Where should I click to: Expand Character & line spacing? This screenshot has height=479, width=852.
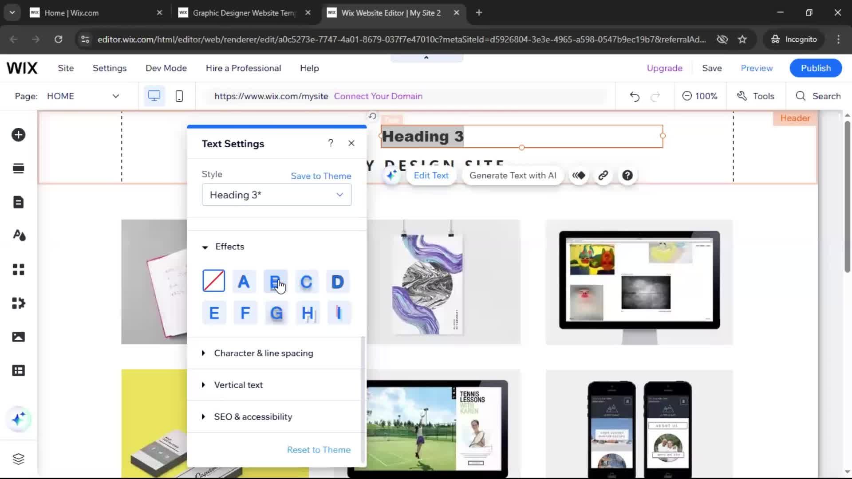tap(276, 353)
